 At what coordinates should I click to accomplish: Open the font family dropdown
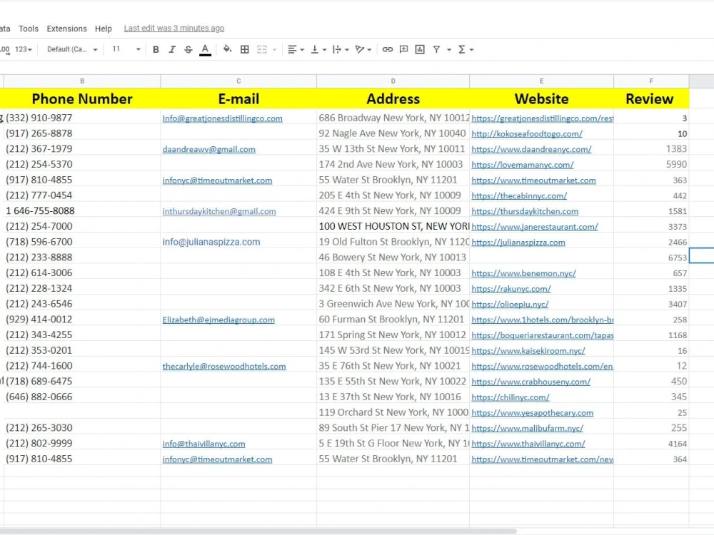coord(72,49)
